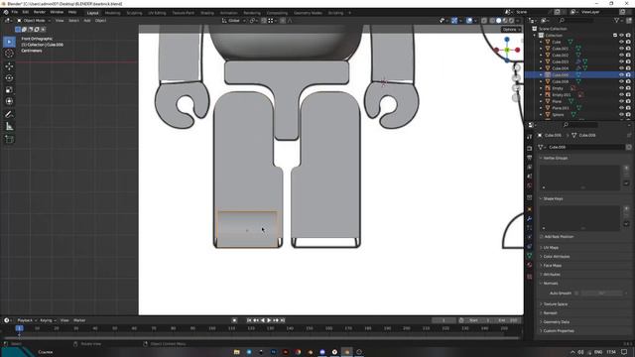Toggle the Auto Smooth checkbox
Screen dimensions: 635x357
[x=576, y=294]
